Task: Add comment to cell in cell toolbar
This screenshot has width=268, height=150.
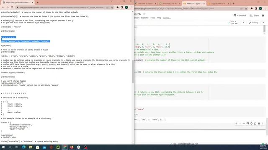Action: tap(247, 123)
